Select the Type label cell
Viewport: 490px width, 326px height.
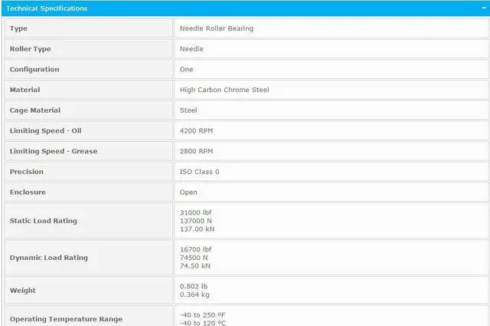pos(18,28)
